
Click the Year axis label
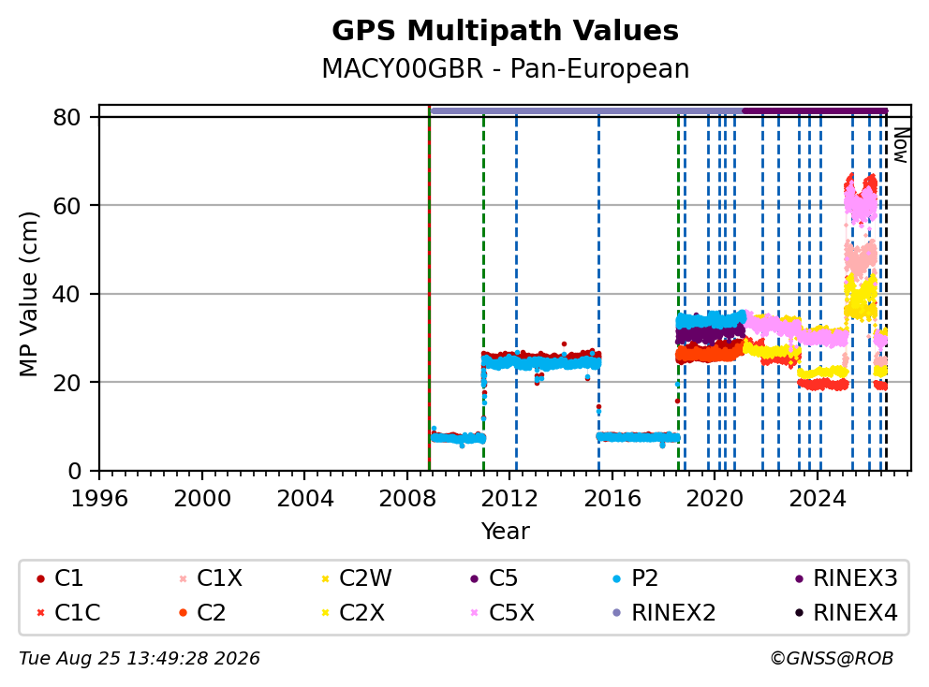coord(505,532)
